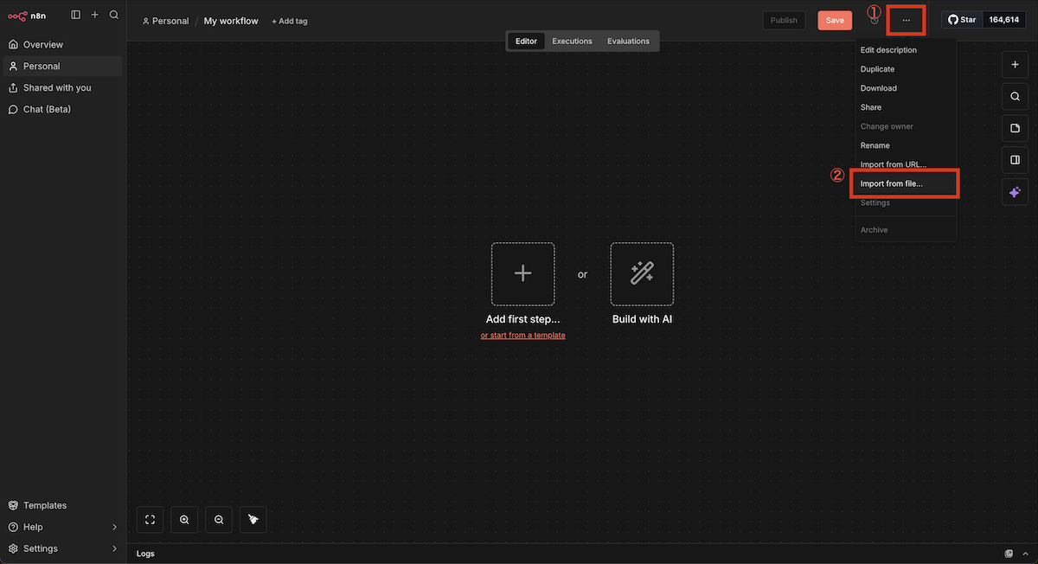Click the n8n logo
The image size is (1038, 564).
coord(27,15)
